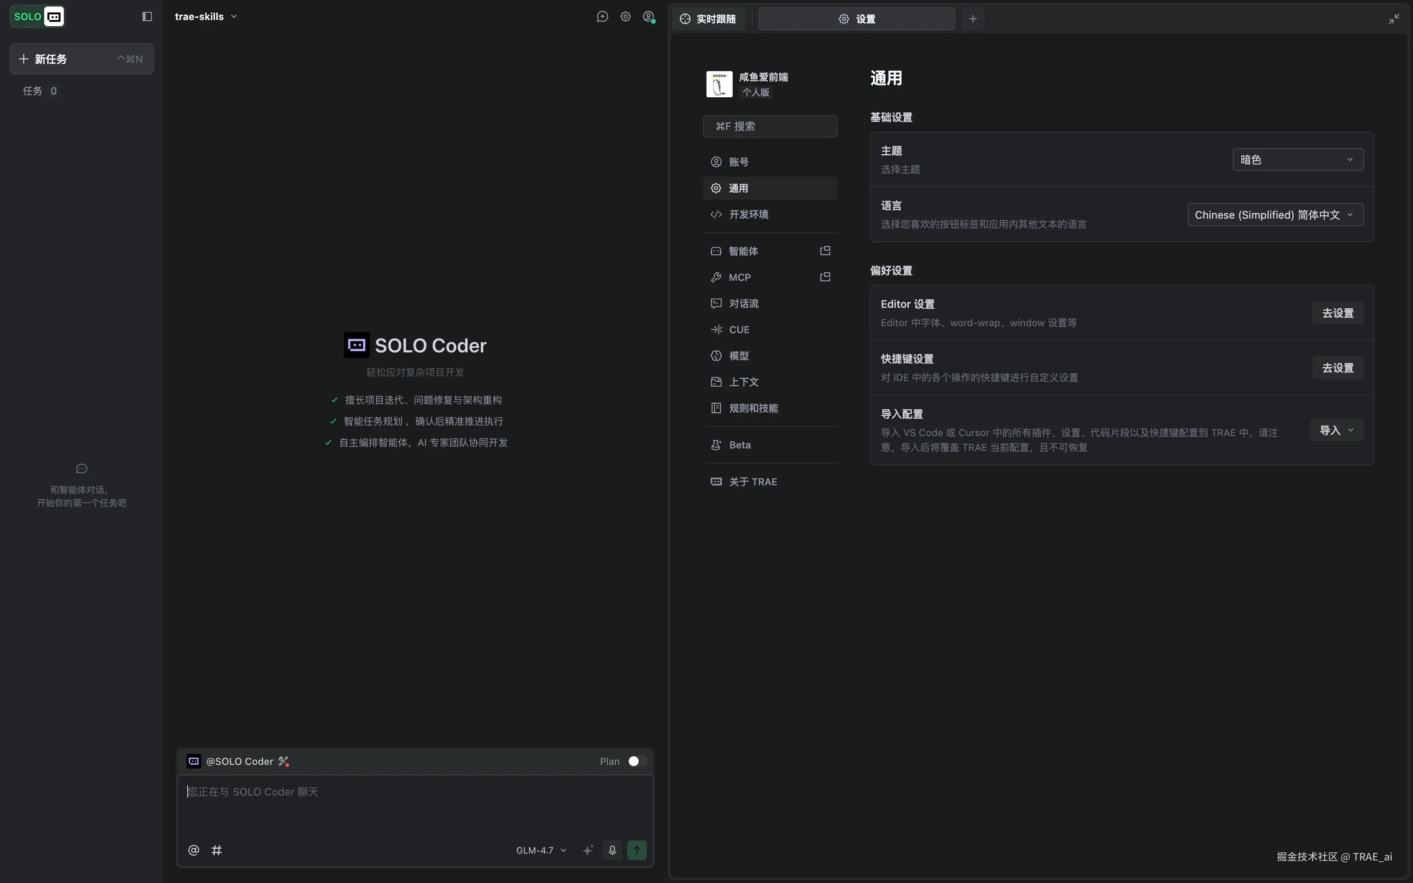This screenshot has height=883, width=1413.
Task: Click the # context reference icon
Action: [x=217, y=850]
